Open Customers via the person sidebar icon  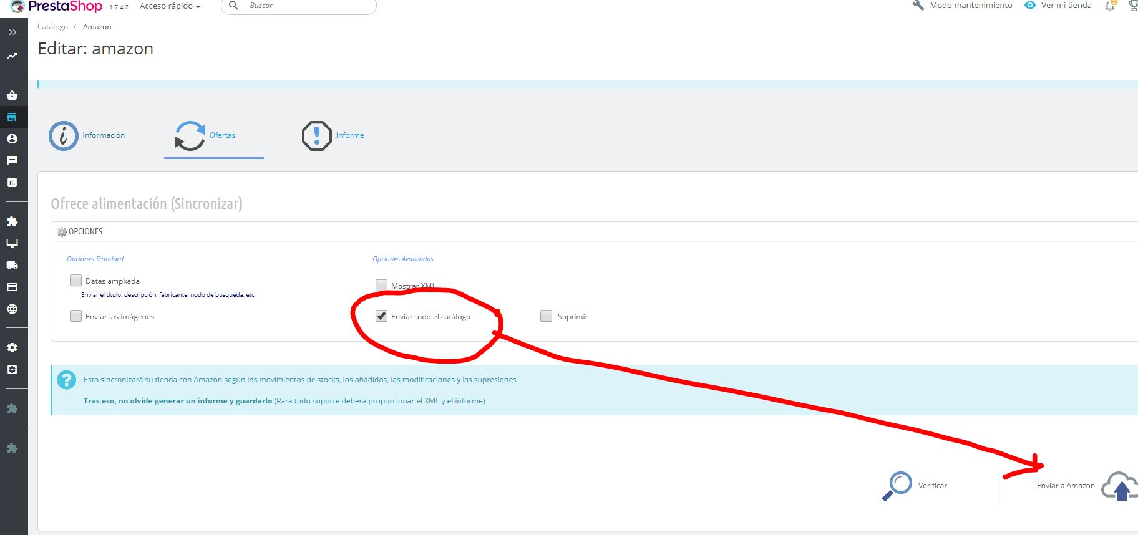12,138
